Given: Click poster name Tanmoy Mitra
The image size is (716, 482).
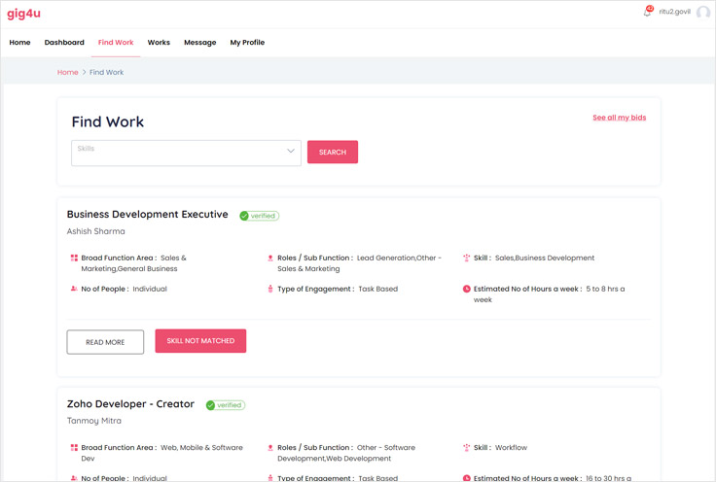Looking at the screenshot, I should [x=94, y=421].
